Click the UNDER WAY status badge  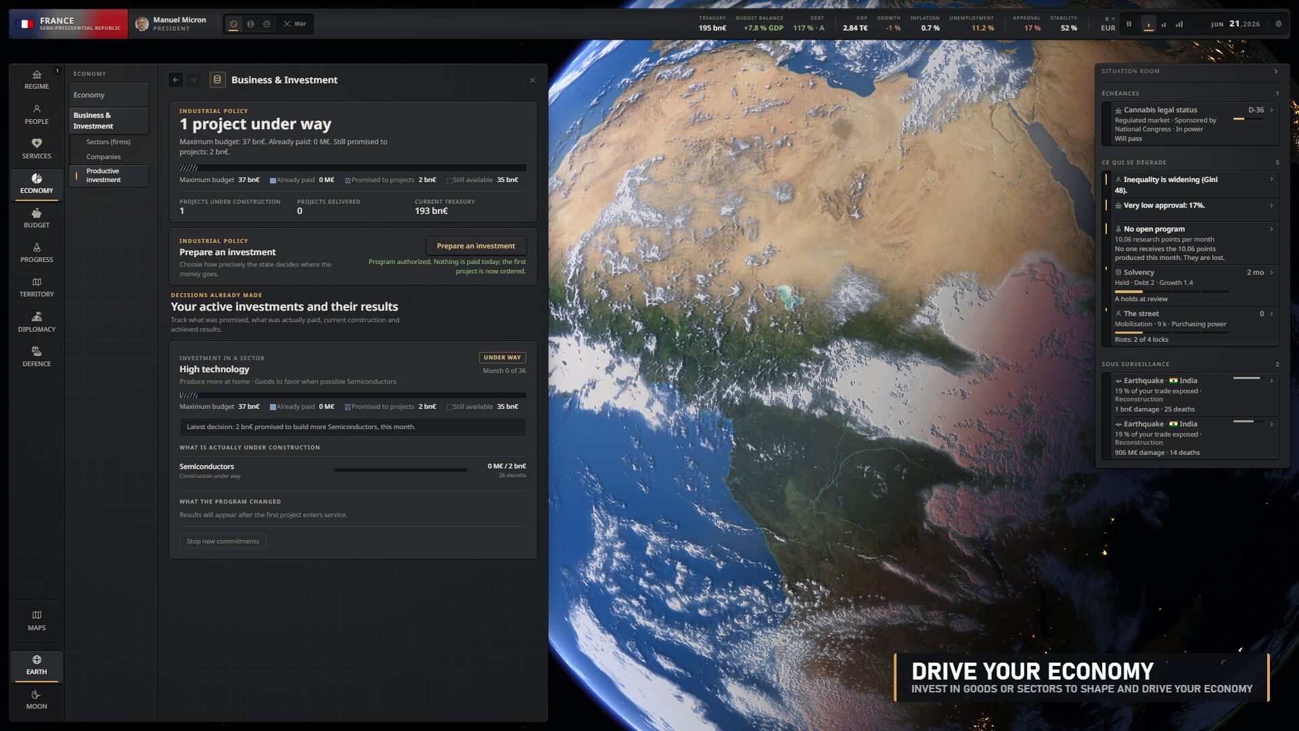[502, 357]
